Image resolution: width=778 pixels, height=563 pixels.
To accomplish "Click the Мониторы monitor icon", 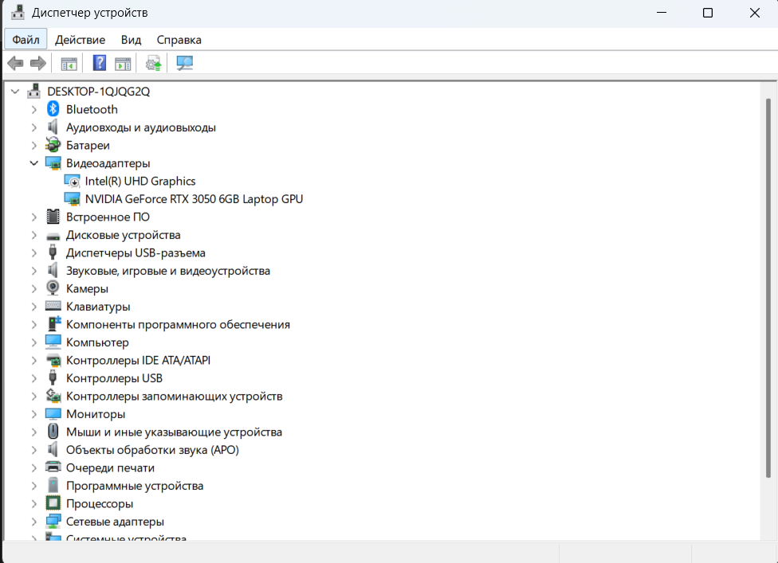I will click(53, 413).
